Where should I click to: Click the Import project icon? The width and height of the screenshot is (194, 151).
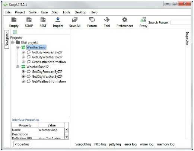pyautogui.click(x=58, y=20)
